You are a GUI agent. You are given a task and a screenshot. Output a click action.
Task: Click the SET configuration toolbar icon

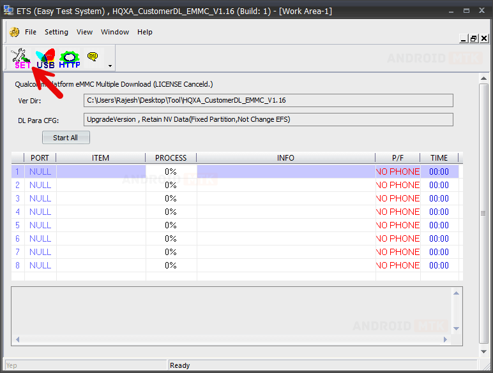tap(22, 58)
